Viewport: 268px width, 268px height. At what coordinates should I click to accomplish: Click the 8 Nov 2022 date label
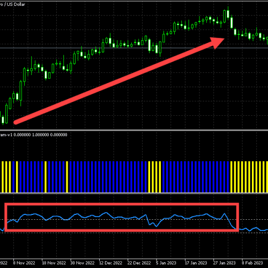24,263
